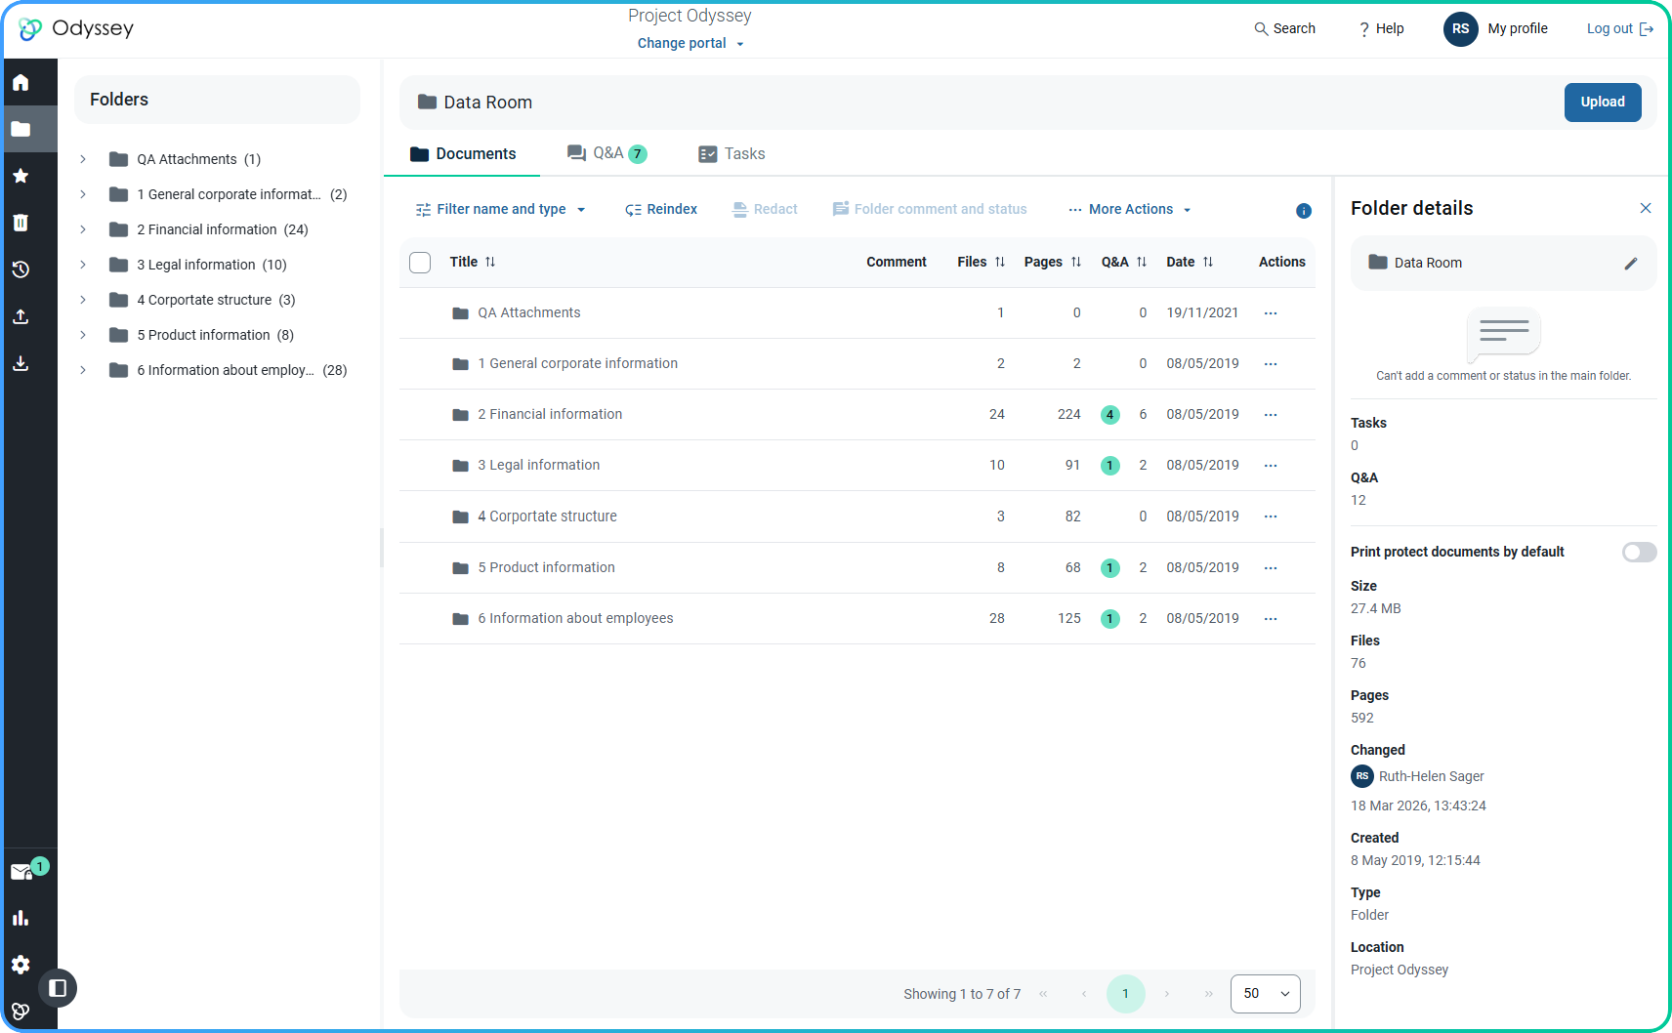Collapse the sidebar panel toggle button
1672x1033 pixels.
pyautogui.click(x=58, y=988)
